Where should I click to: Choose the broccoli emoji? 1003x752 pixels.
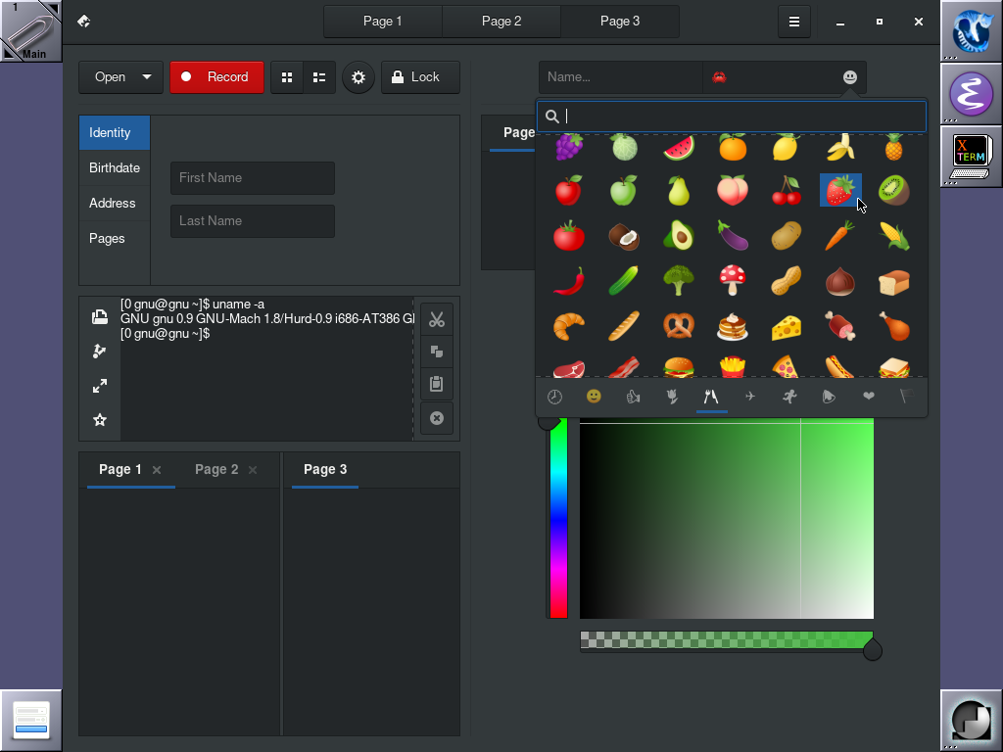pyautogui.click(x=679, y=281)
